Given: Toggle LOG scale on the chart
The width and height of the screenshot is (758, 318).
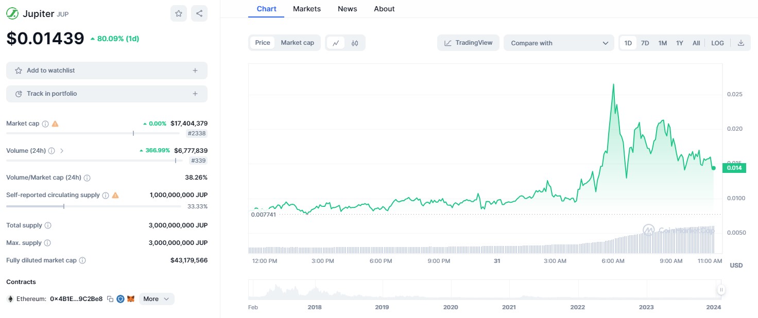Looking at the screenshot, I should [718, 43].
